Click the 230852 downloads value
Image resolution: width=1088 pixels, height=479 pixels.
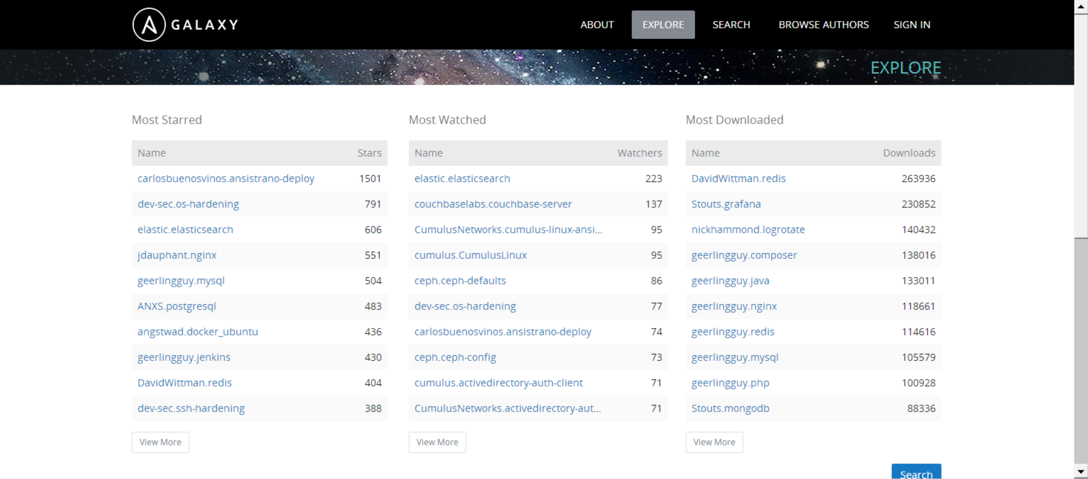coord(918,204)
